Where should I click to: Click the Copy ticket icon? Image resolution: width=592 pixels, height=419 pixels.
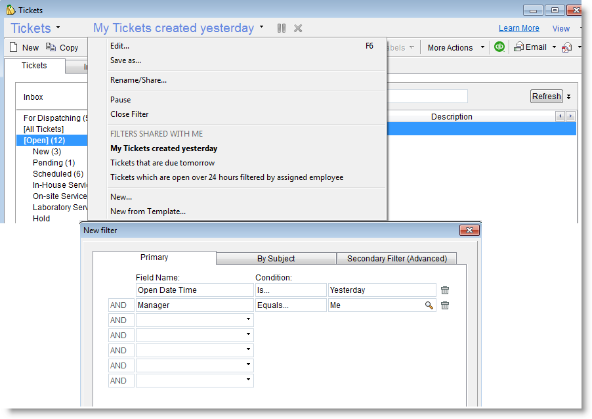(51, 47)
